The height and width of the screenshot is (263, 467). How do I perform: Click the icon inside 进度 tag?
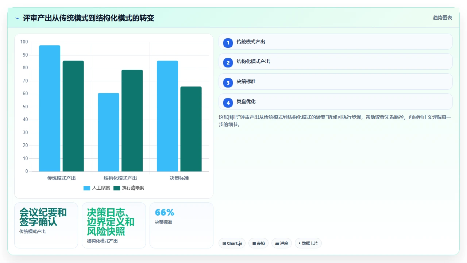277,243
